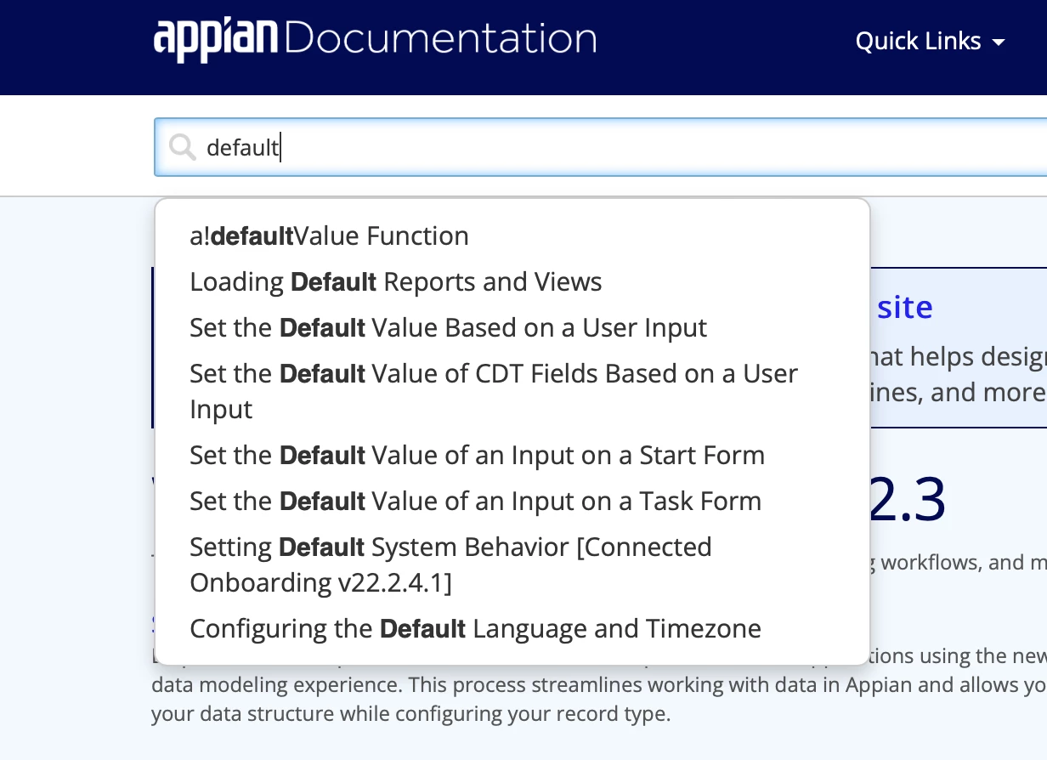Image resolution: width=1047 pixels, height=760 pixels.
Task: Choose "Set the Default Value Based on a User Input"
Action: 512,327
